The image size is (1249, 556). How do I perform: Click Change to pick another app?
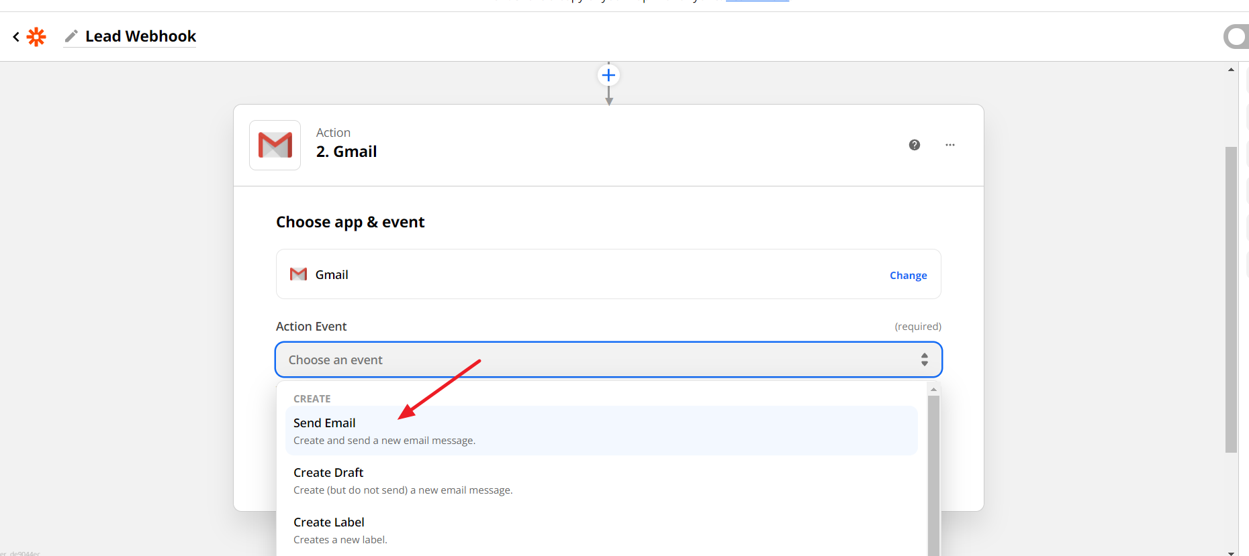click(908, 275)
